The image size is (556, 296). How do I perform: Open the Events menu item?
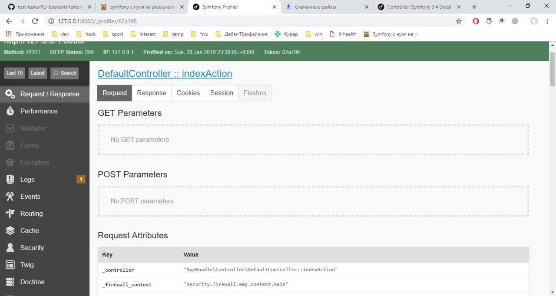[45, 197]
